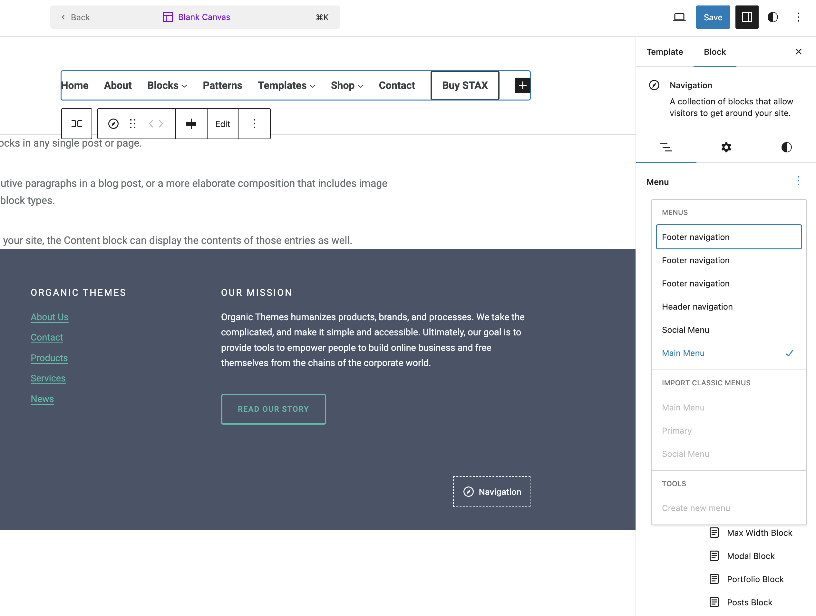
Task: Toggle the settings sidebar panel icon
Action: (x=747, y=17)
